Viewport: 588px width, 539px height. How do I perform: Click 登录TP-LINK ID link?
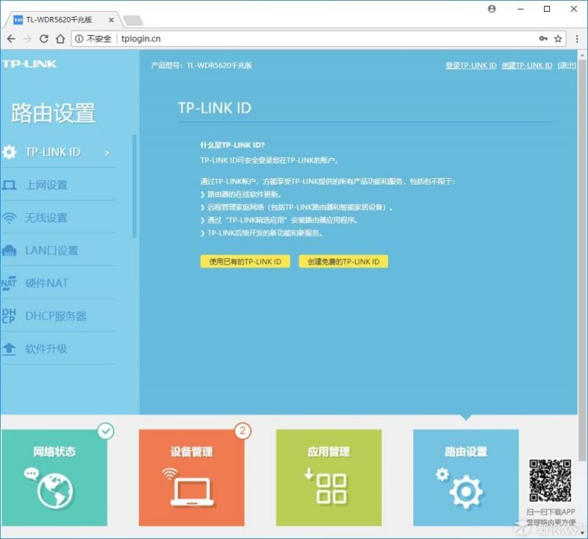(x=471, y=65)
